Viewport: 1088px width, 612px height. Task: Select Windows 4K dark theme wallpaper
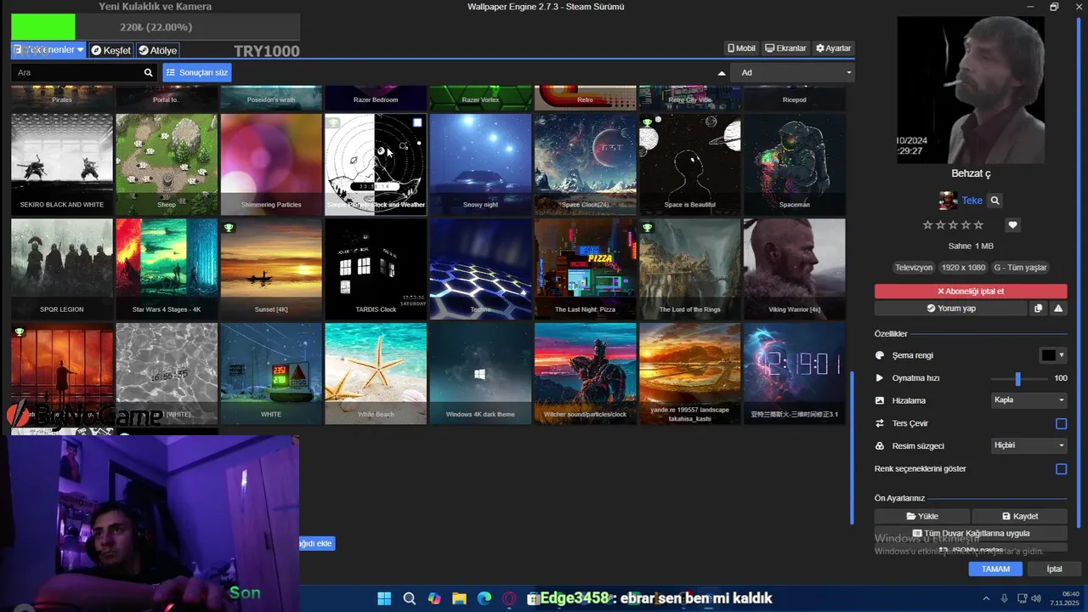tap(480, 373)
